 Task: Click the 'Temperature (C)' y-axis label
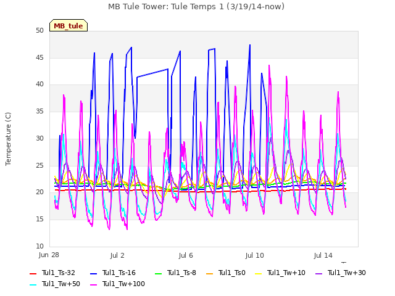(8, 139)
